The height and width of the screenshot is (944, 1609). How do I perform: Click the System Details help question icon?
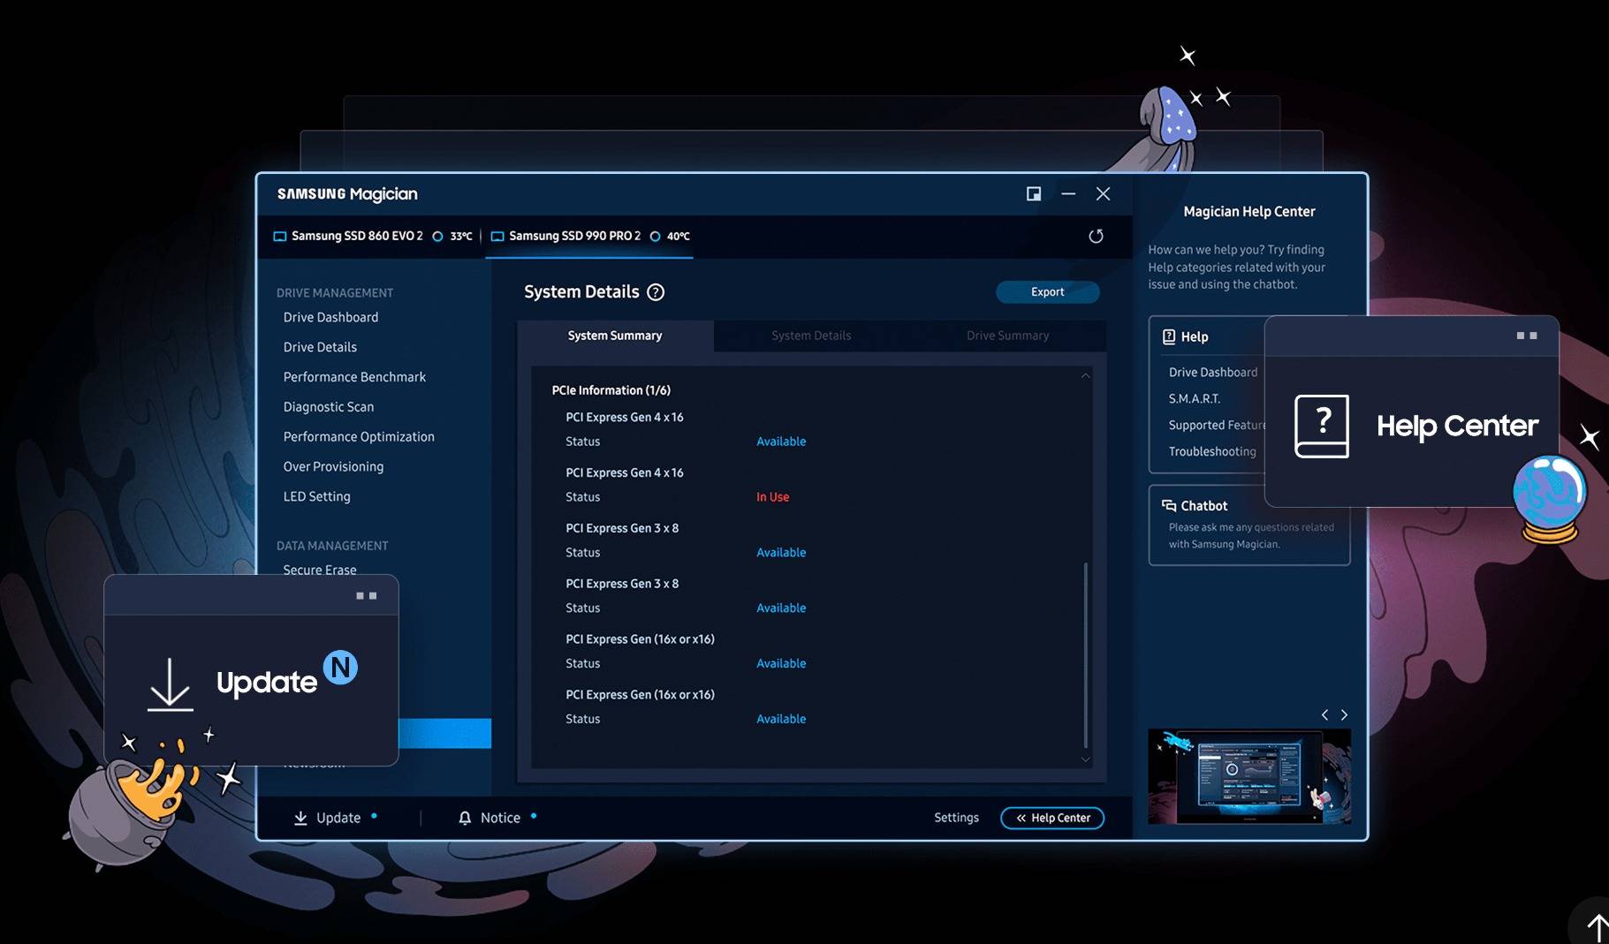click(x=656, y=292)
